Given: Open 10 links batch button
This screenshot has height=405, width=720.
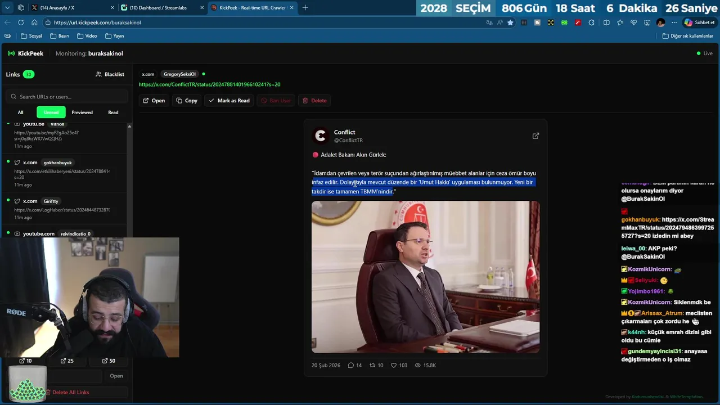Looking at the screenshot, I should coord(25,361).
